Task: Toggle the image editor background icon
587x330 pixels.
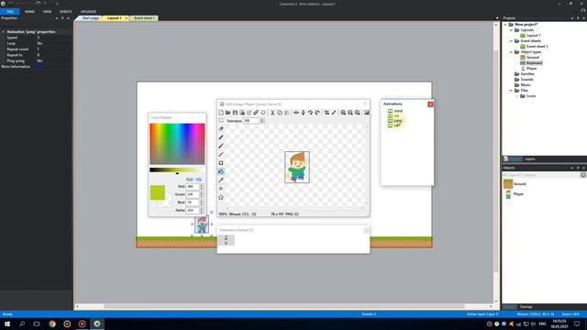Action: point(367,113)
